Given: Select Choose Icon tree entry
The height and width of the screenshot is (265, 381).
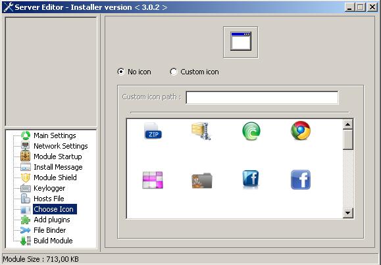Looking at the screenshot, I should 55,209.
